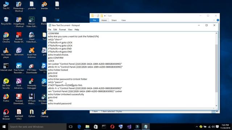Open Microsoft Edge from taskbar
Screen dimensions: 232x130
(x=79, y=127)
